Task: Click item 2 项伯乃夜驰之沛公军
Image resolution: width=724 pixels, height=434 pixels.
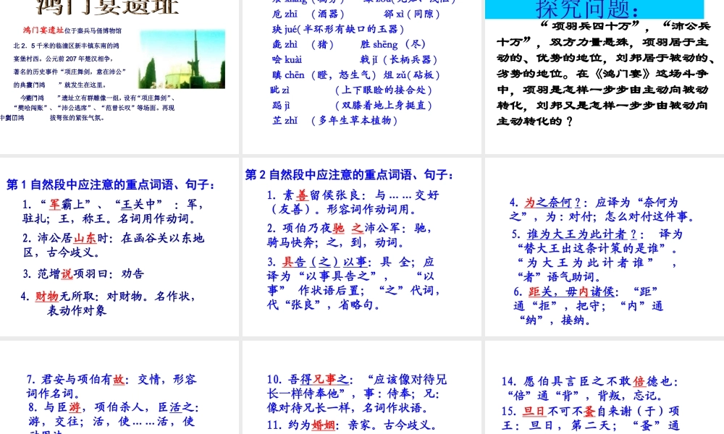Action: tap(350, 235)
